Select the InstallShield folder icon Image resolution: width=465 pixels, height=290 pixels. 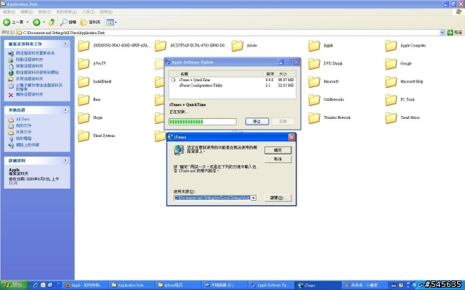[84, 82]
